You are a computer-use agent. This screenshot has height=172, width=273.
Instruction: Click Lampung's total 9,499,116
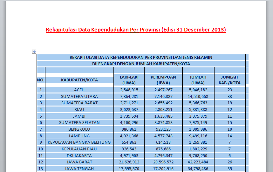click(x=198, y=136)
